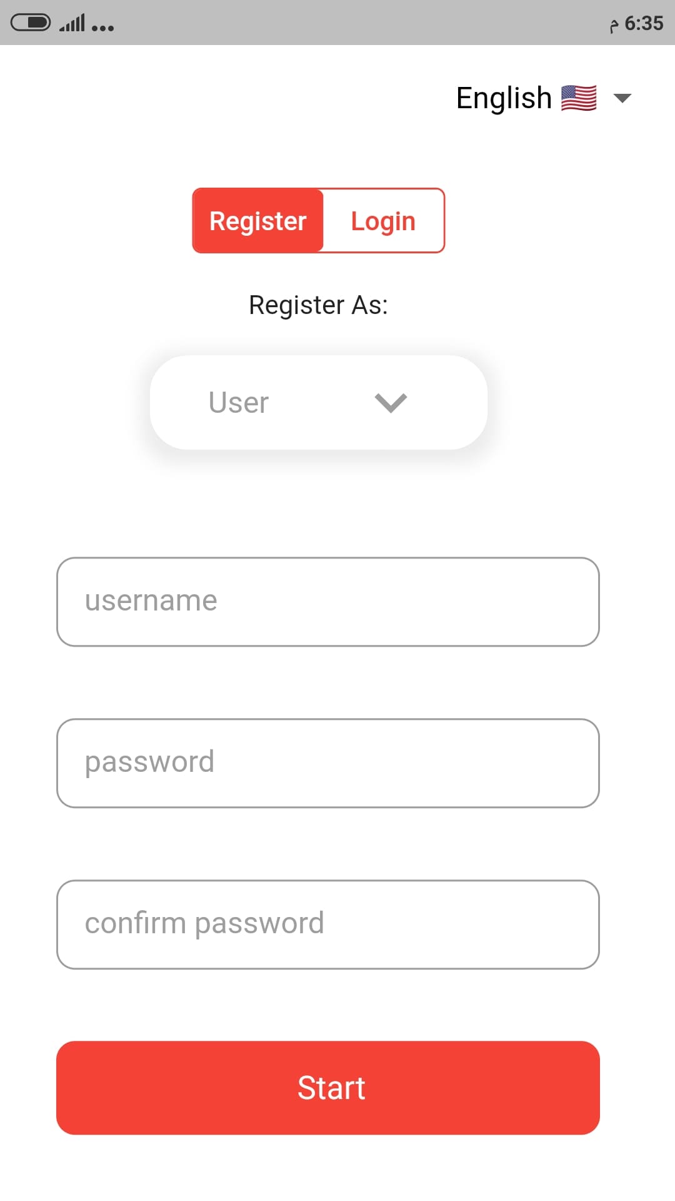Click the Register/Login segmented toggle border

pos(444,221)
